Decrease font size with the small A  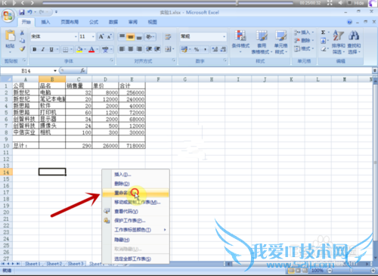pyautogui.click(x=109, y=37)
